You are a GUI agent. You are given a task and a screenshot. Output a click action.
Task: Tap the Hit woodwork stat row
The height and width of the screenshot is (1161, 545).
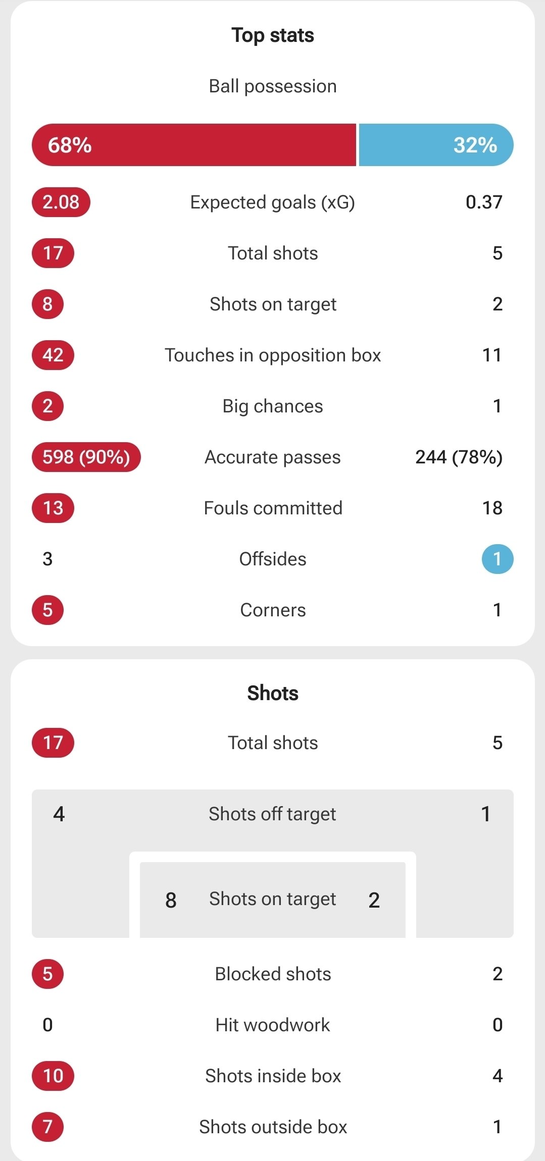(273, 1025)
